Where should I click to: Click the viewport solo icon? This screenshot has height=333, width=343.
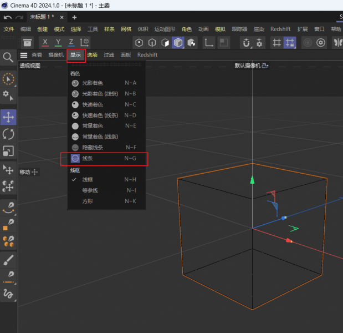(x=224, y=43)
